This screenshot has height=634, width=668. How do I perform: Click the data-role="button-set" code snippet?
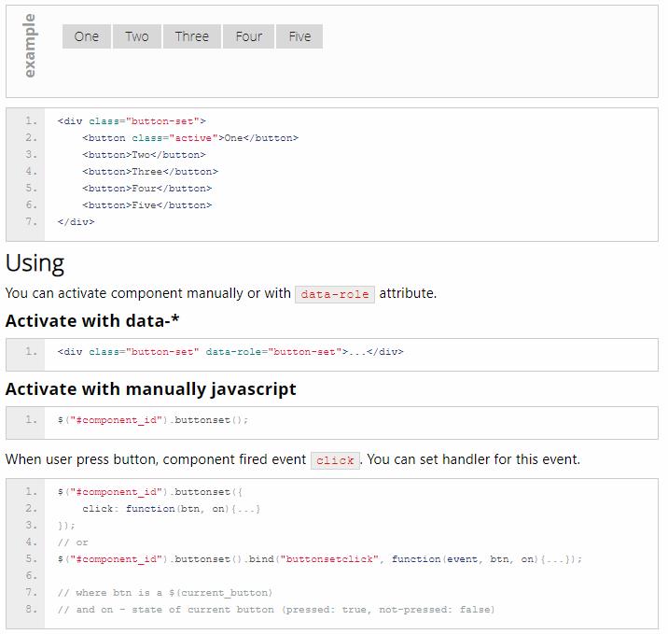(x=230, y=352)
